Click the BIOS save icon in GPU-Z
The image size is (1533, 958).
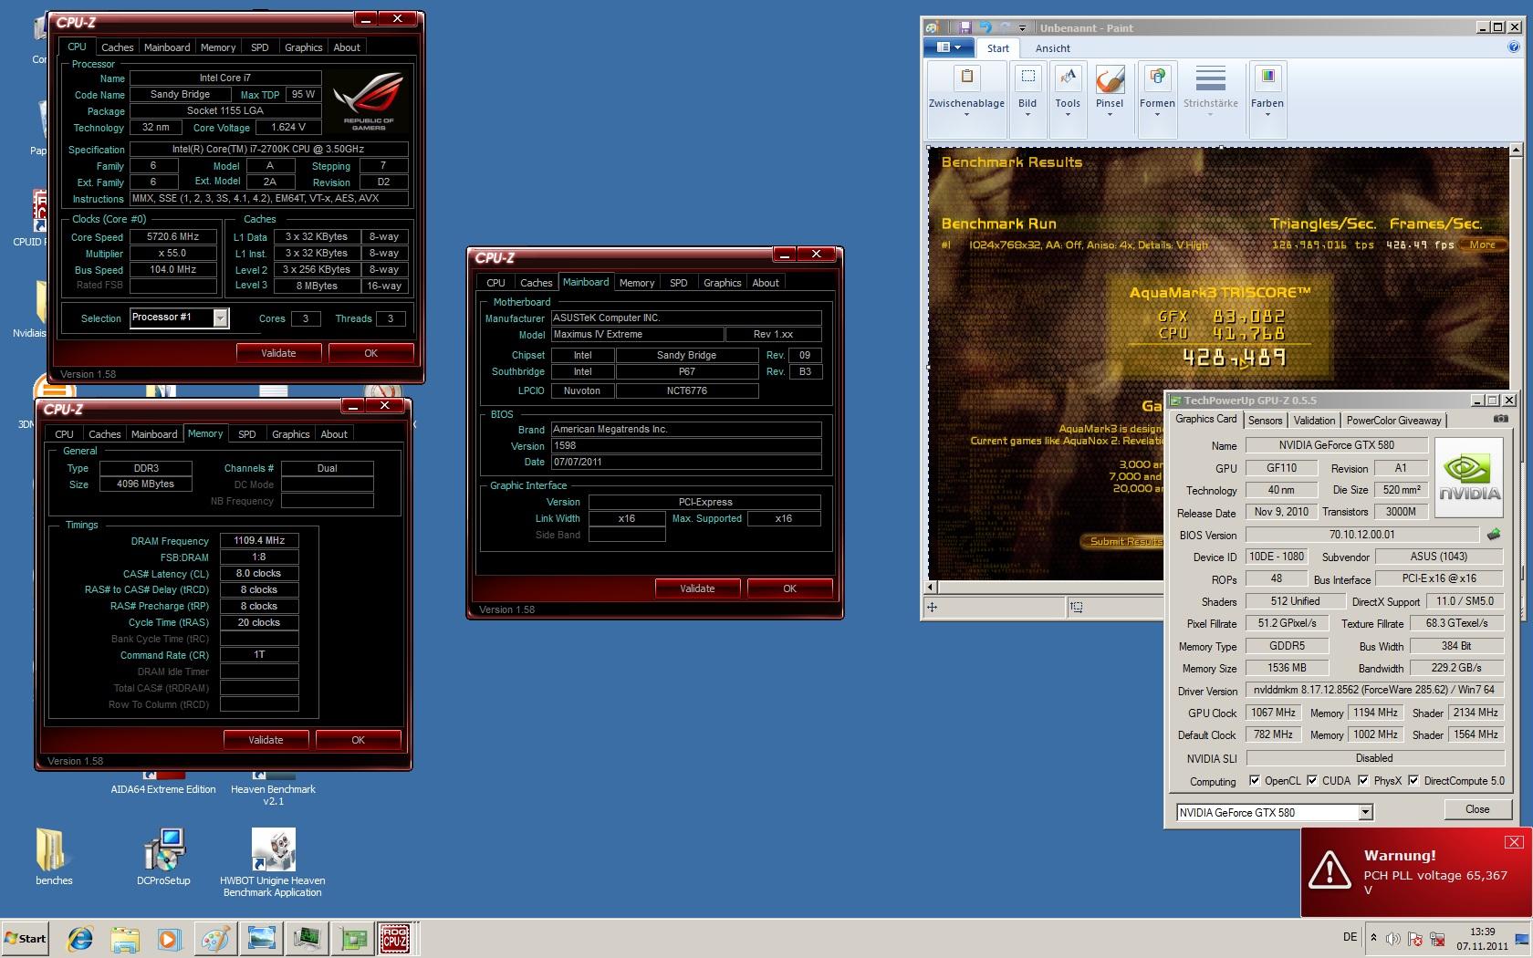1494,535
